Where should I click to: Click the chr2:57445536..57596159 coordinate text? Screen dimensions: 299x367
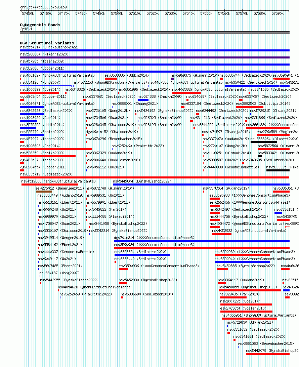pyautogui.click(x=43, y=7)
